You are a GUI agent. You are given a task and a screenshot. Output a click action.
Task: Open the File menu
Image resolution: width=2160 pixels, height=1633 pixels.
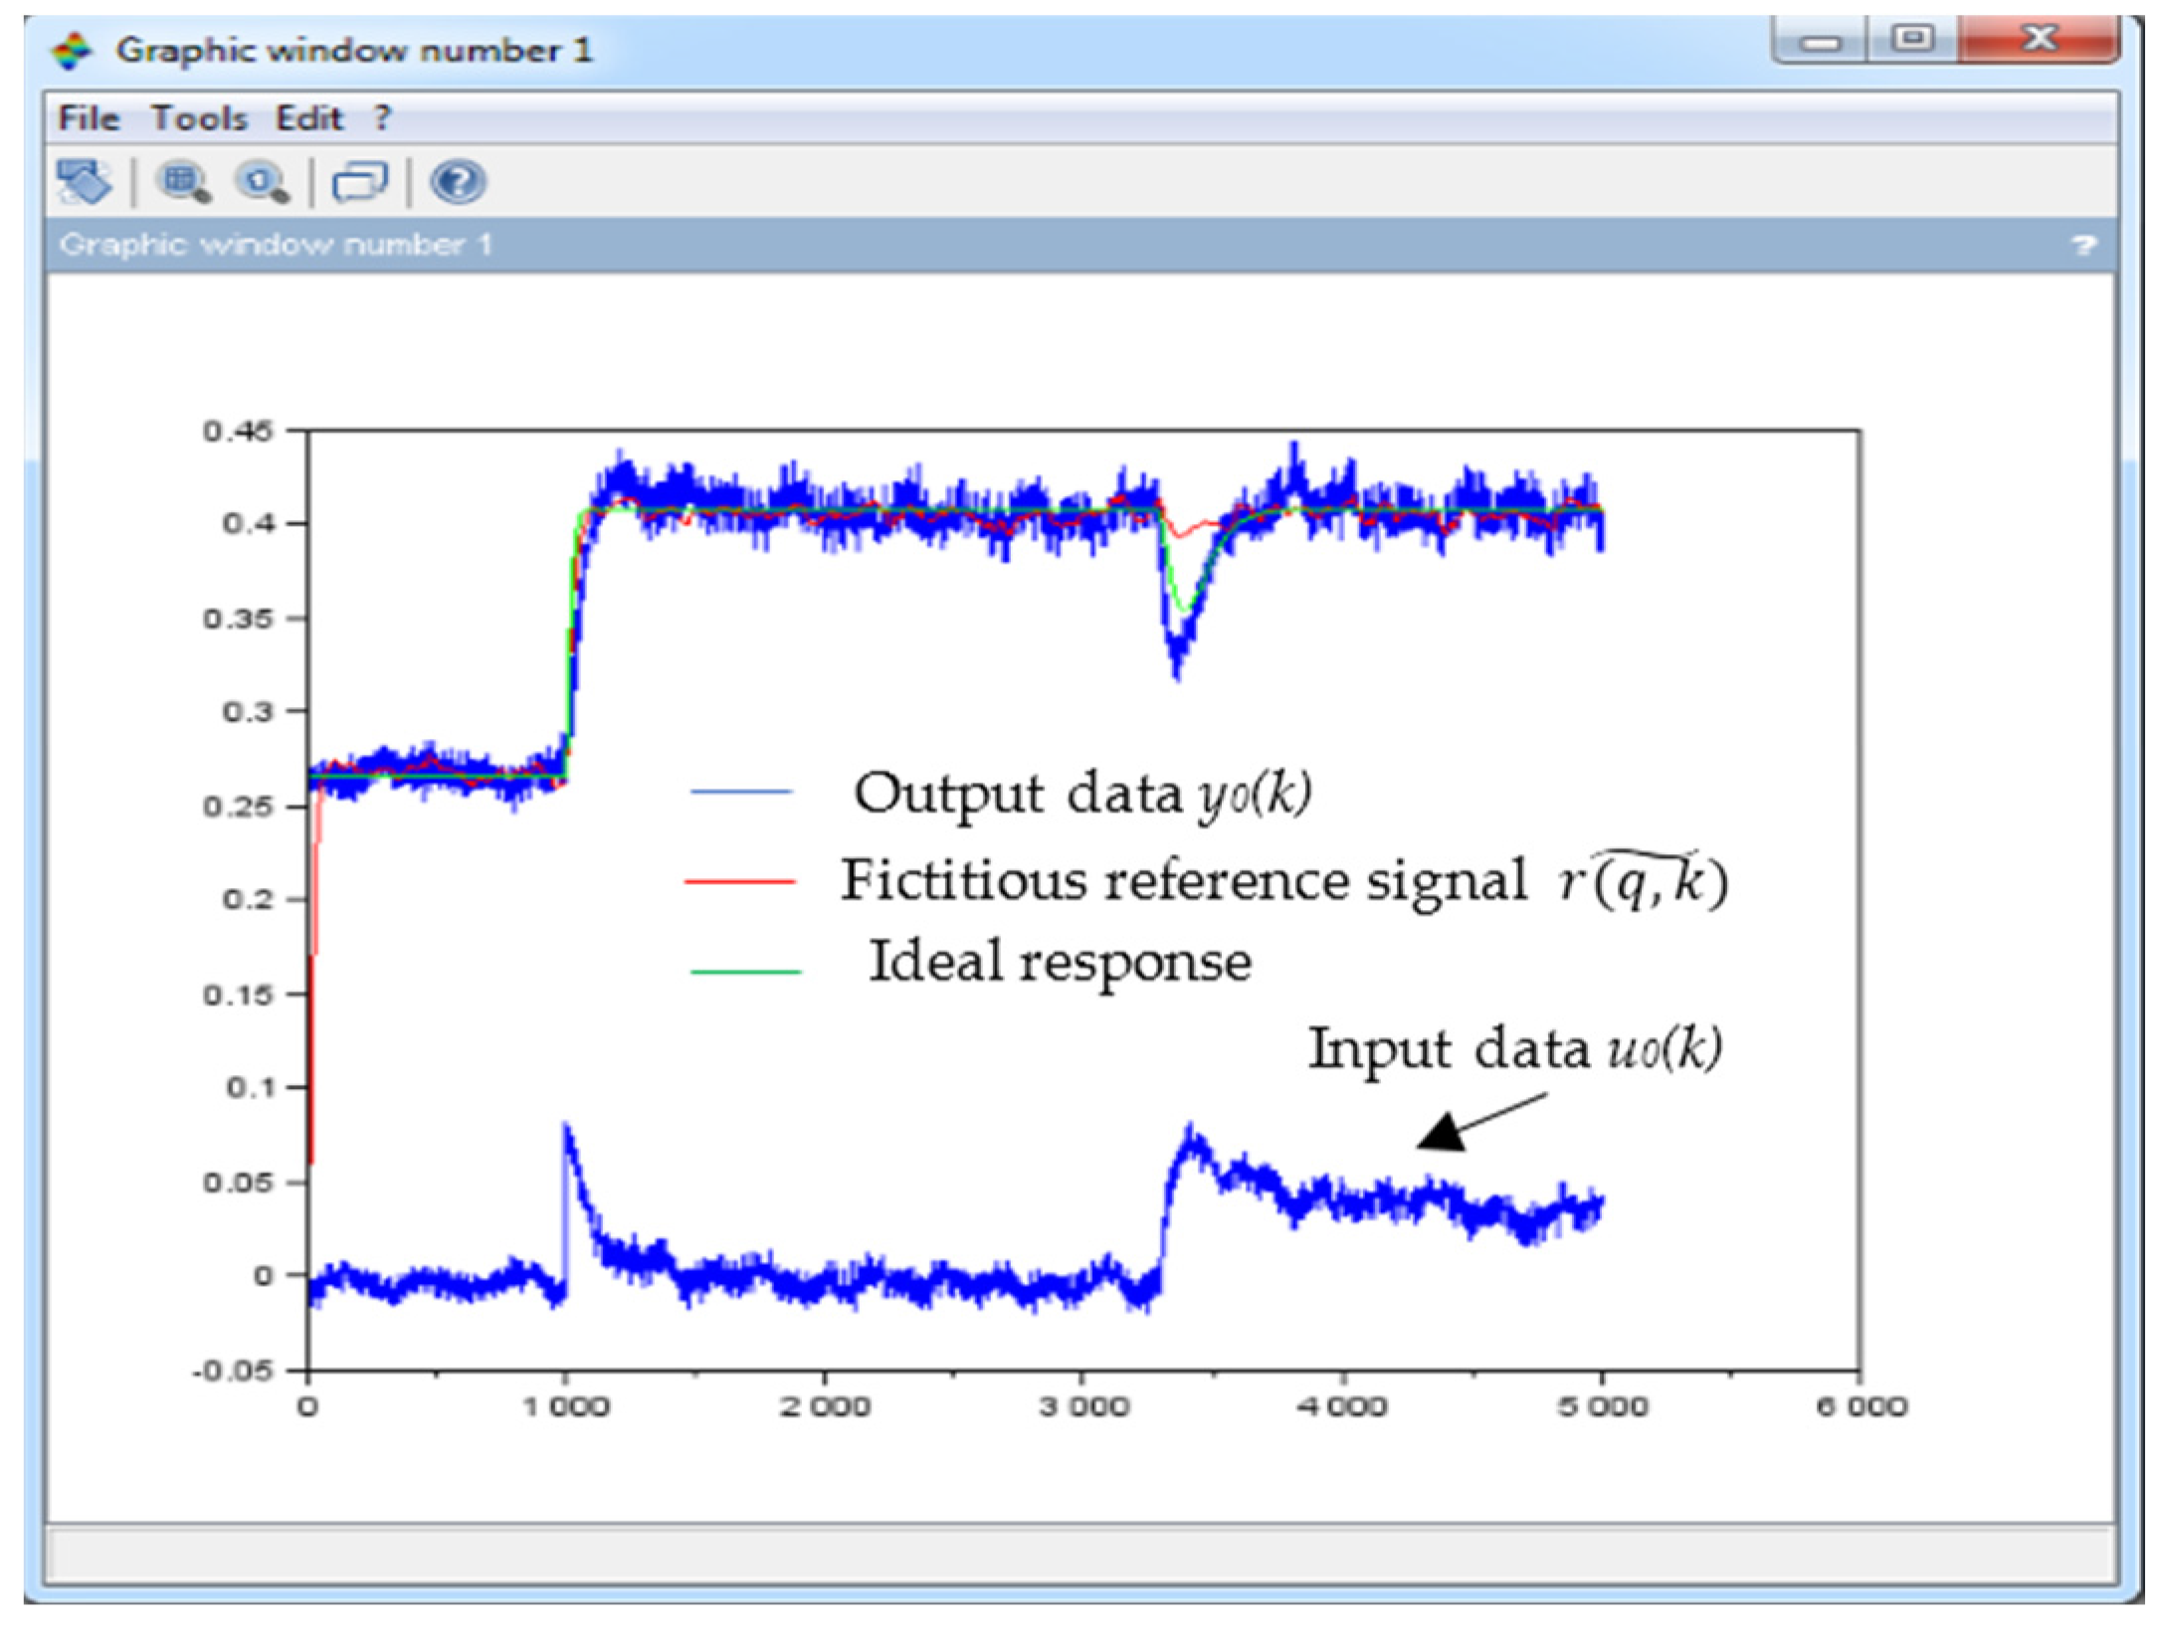[88, 117]
